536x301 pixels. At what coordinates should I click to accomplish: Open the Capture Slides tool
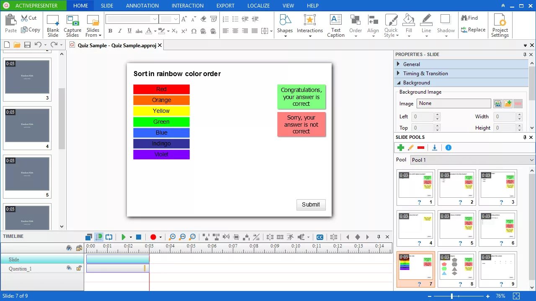click(72, 26)
